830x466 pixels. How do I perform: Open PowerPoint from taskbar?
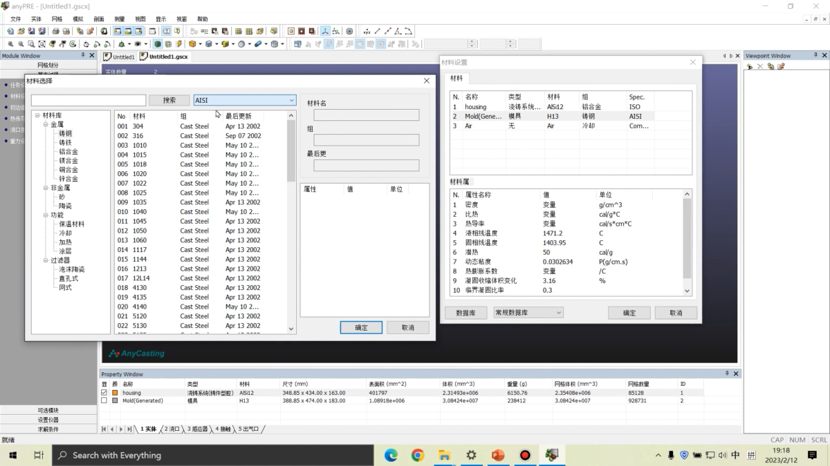[x=498, y=455]
